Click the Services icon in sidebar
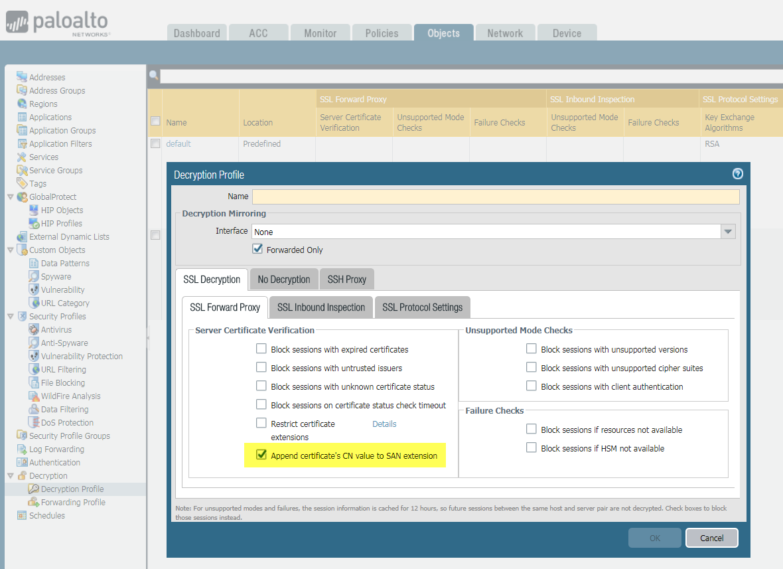The image size is (783, 569). point(22,157)
